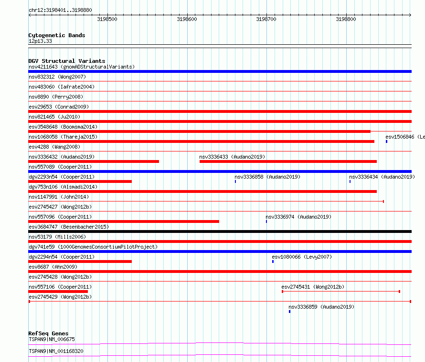Open nsv483060 (Iafrate2004) variant label
This screenshot has width=425, height=362.
point(62,87)
